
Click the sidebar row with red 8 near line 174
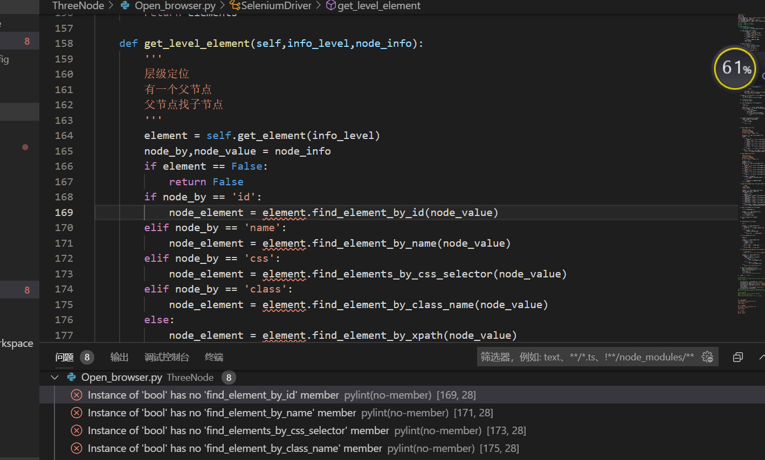pyautogui.click(x=19, y=290)
